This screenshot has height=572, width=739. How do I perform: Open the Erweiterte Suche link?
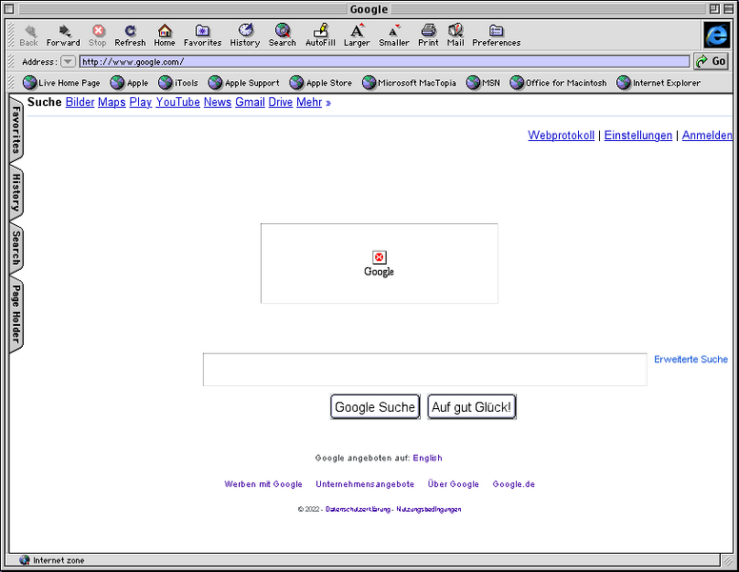pos(691,359)
